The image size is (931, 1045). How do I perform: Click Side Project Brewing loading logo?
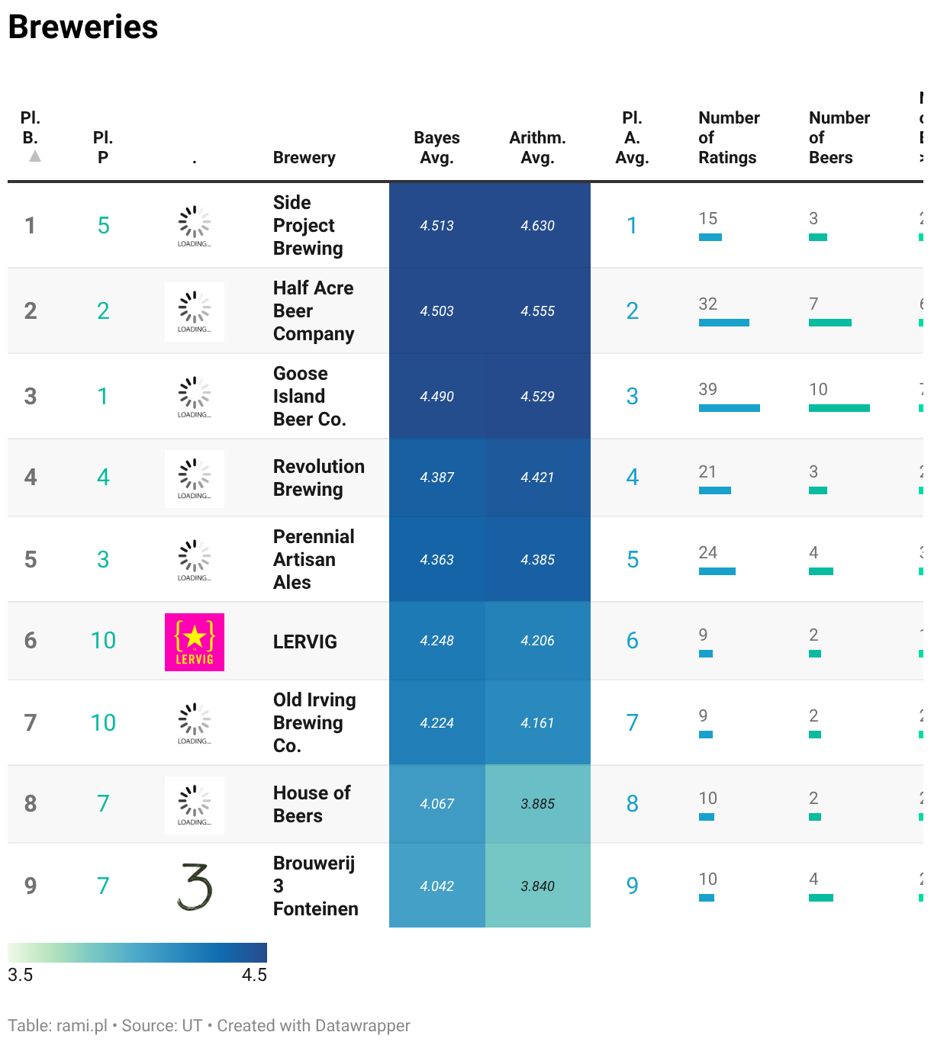[x=195, y=226]
